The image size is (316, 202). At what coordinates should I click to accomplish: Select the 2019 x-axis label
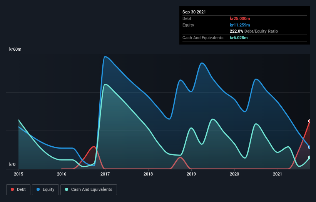tap(191, 174)
